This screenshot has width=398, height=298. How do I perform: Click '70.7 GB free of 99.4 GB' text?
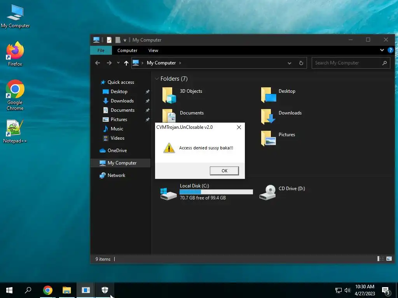(203, 198)
